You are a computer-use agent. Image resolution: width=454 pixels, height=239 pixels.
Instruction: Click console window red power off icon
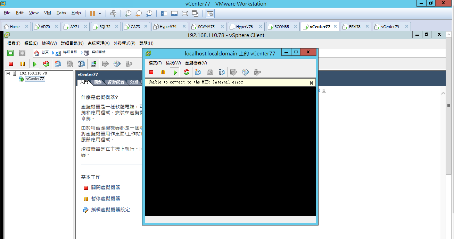pyautogui.click(x=151, y=72)
